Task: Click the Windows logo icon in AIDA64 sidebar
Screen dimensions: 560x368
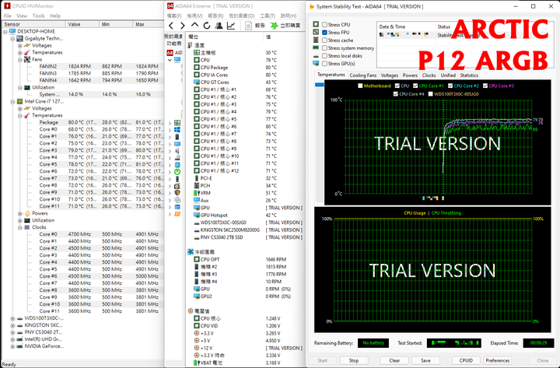Action: [177, 130]
